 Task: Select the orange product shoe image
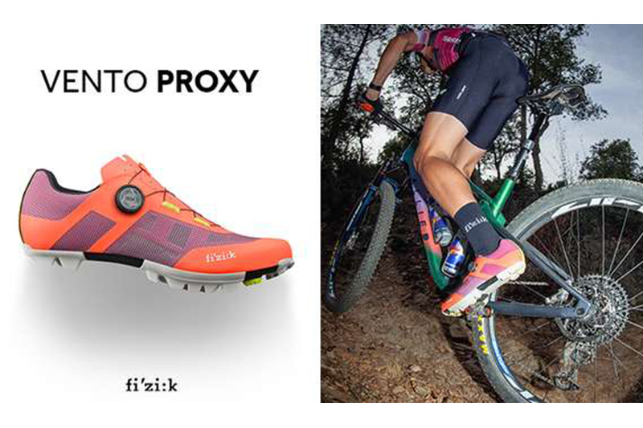(x=157, y=223)
